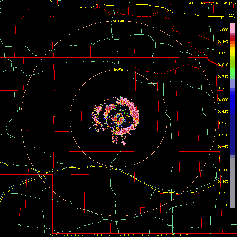Click the 0.413 scale value
This screenshot has width=237, height=237.
point(223,158)
